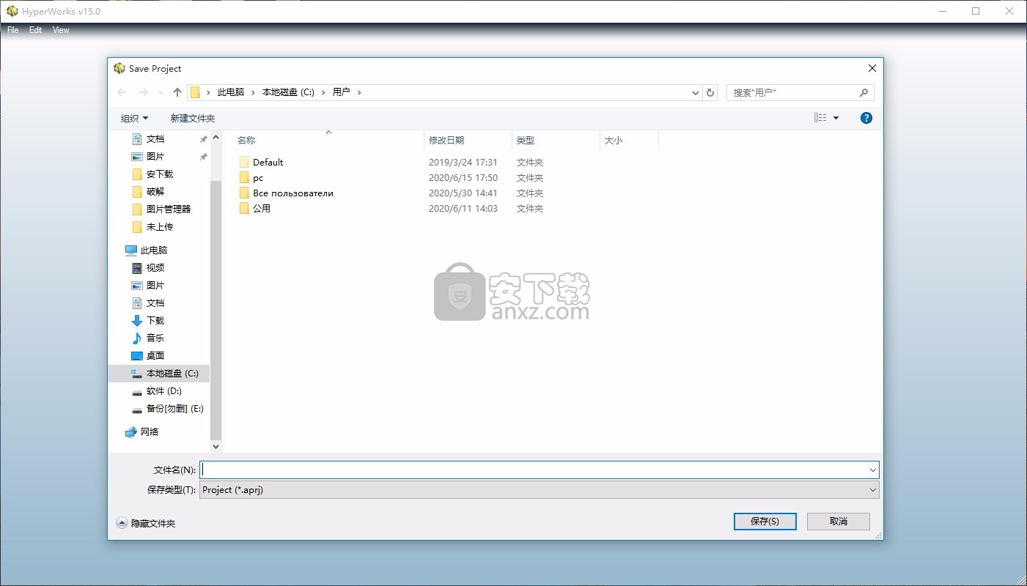Click the Forward navigation arrow
Screen dimensions: 1027x586
pos(144,92)
